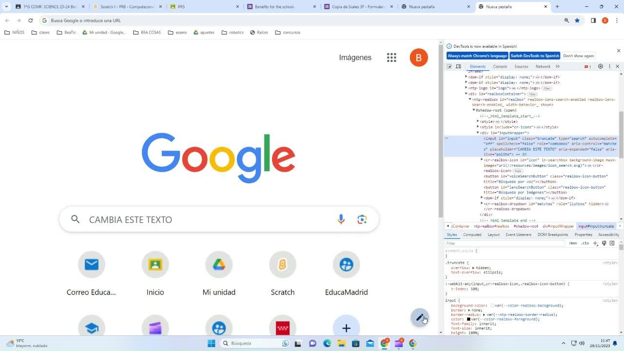Open DevTools customize kebab menu
The width and height of the screenshot is (624, 351).
pyautogui.click(x=609, y=66)
